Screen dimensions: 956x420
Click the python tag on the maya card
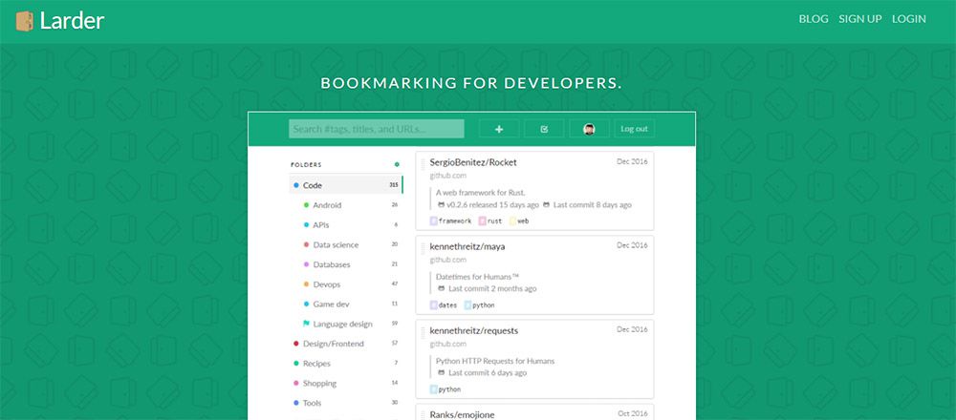coord(479,304)
